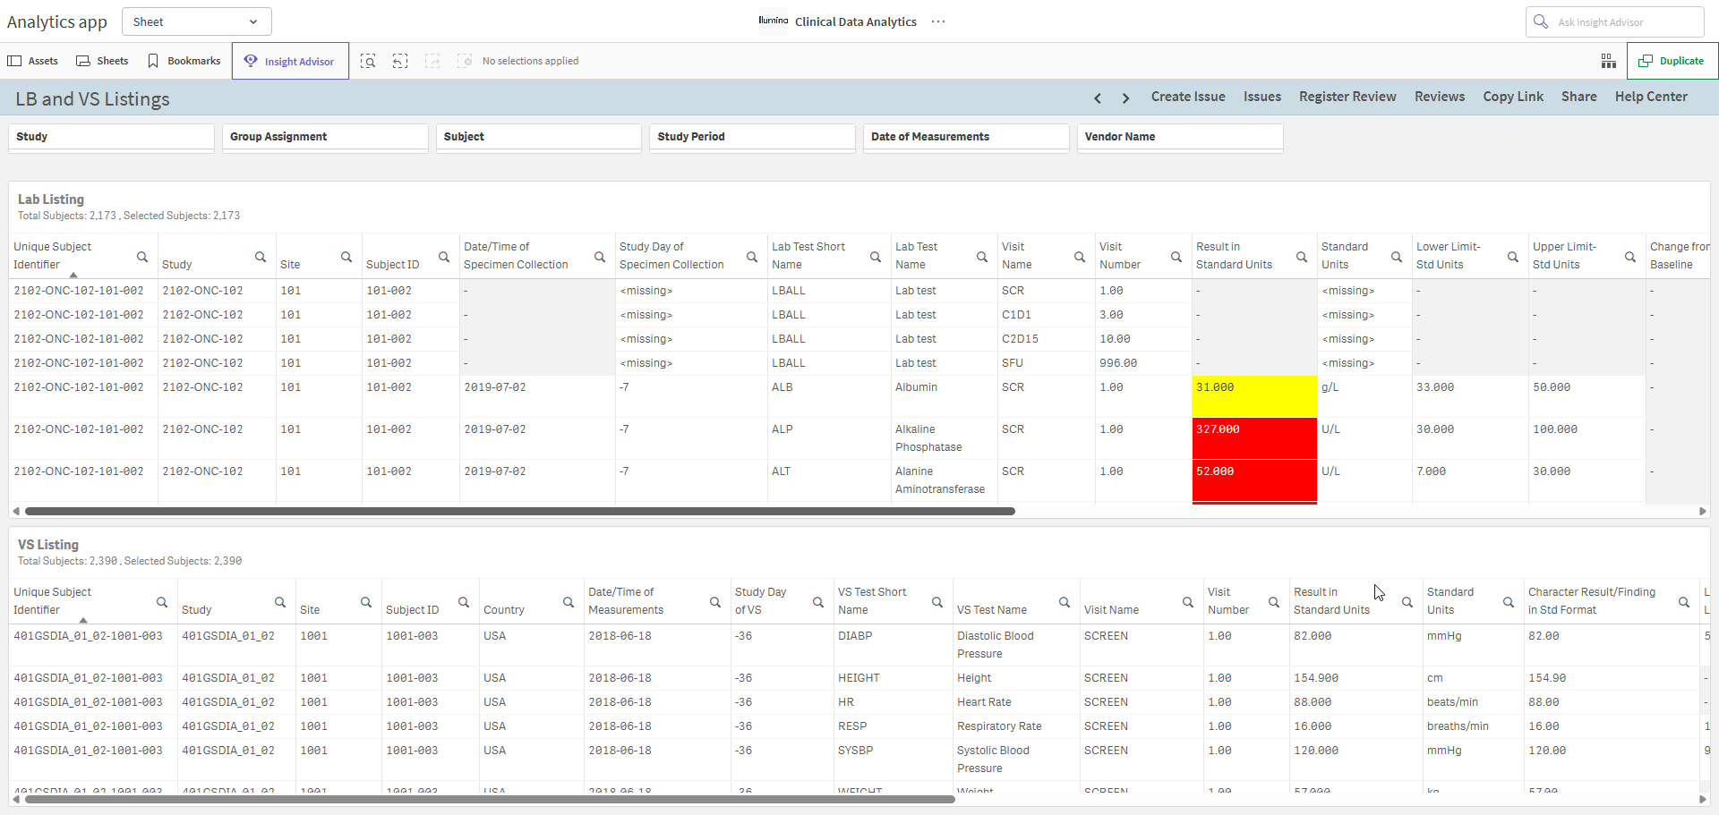The height and width of the screenshot is (815, 1719).
Task: Open the Study Period filter pane
Action: click(x=752, y=137)
